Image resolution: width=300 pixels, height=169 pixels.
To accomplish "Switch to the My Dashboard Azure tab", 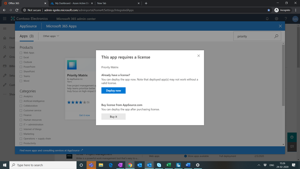I will pyautogui.click(x=72, y=3).
